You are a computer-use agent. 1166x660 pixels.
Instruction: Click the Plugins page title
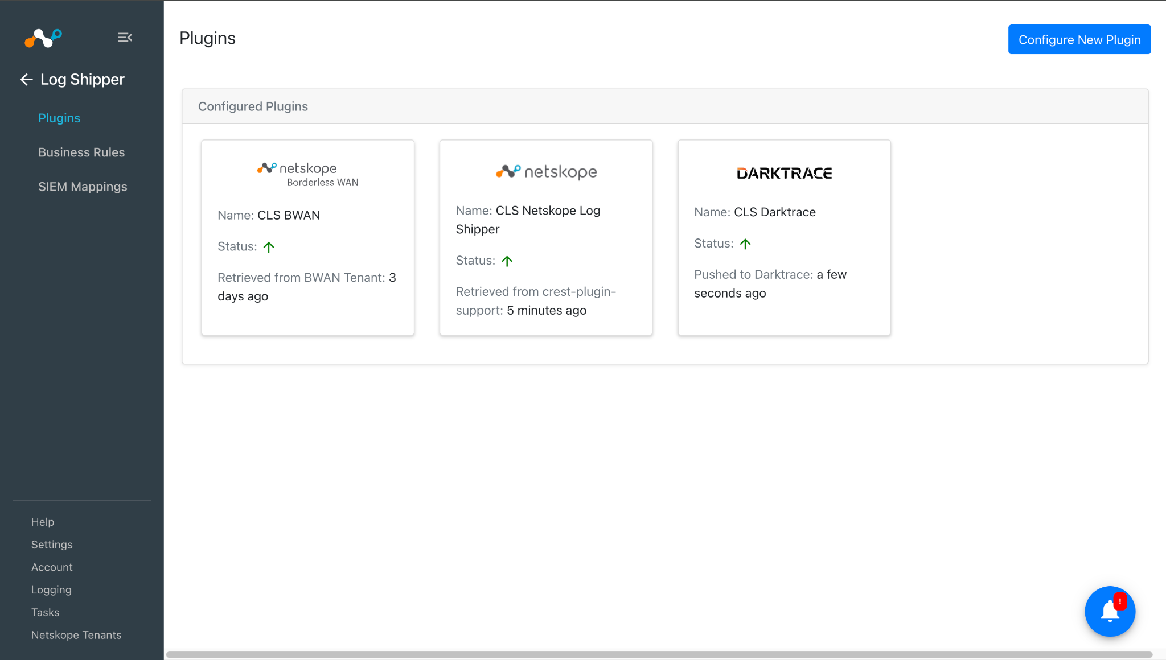207,38
